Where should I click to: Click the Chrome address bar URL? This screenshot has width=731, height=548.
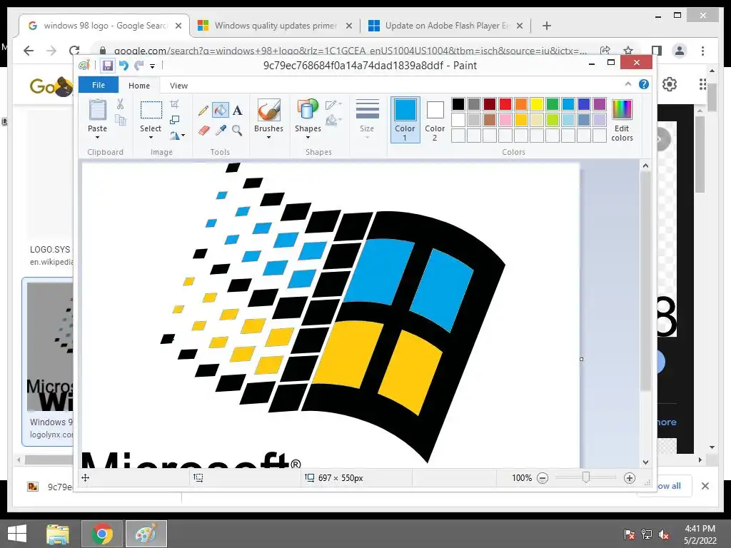point(350,51)
